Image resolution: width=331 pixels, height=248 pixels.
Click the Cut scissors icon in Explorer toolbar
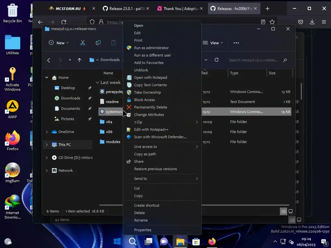tap(82, 43)
